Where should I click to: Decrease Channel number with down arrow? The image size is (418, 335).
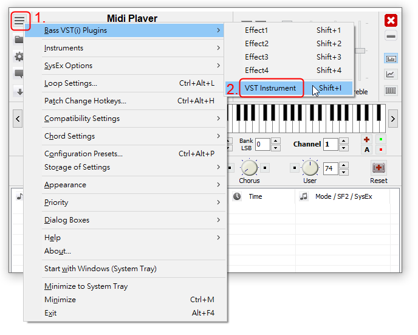[x=344, y=148]
